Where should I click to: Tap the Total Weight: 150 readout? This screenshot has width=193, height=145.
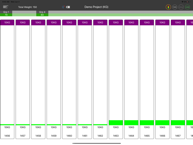[x=28, y=7]
